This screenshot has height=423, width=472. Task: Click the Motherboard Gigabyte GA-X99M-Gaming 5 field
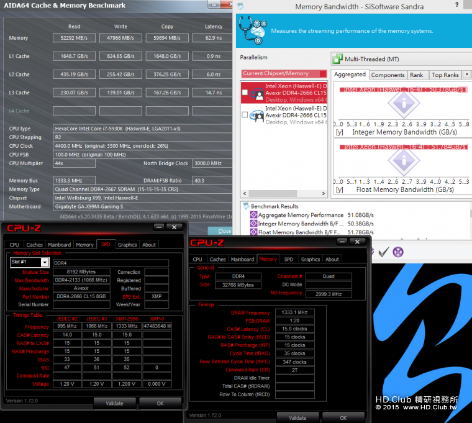(x=143, y=207)
